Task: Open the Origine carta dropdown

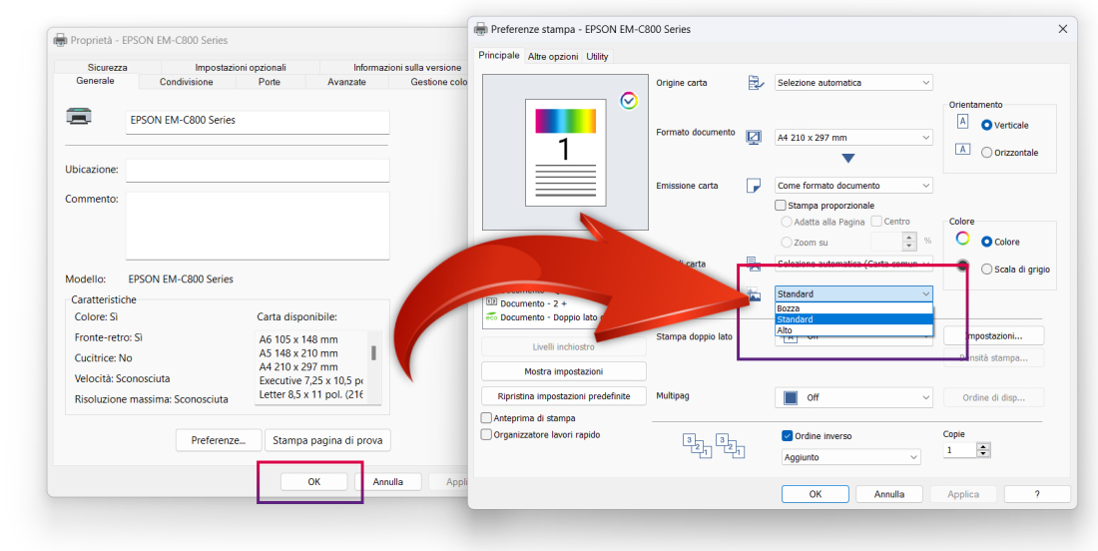Action: click(853, 83)
